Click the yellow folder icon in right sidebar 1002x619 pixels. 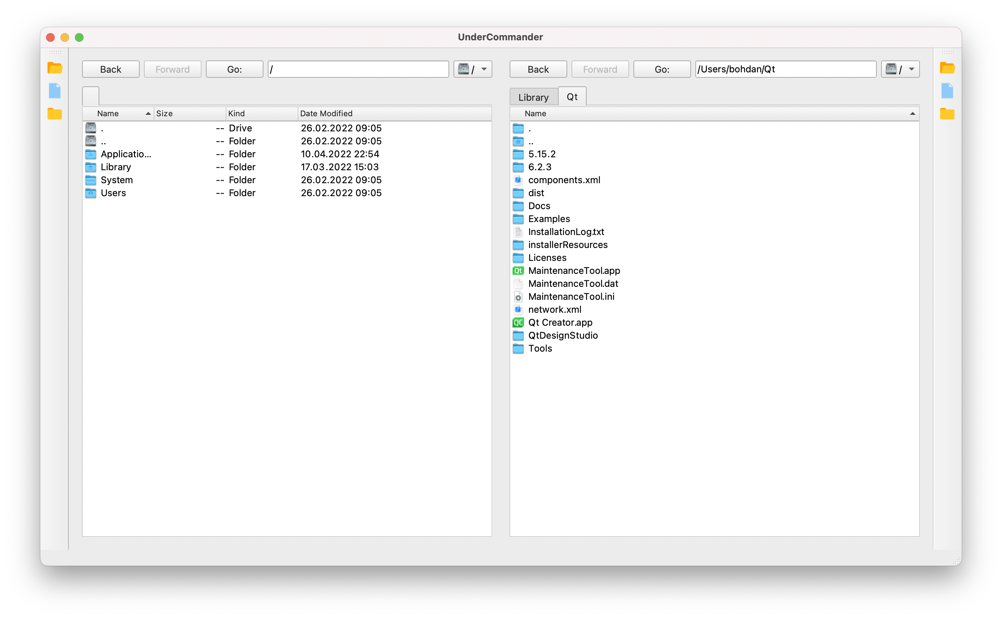coord(947,114)
